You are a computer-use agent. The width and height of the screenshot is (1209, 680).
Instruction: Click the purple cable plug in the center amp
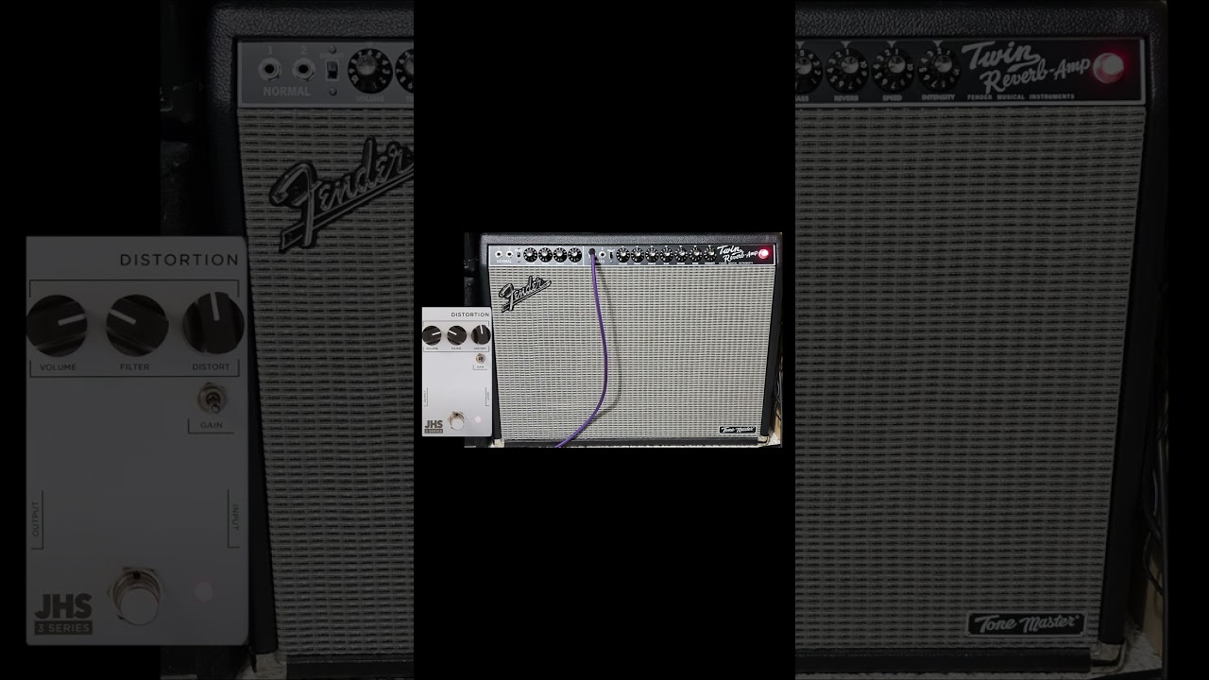coord(592,254)
